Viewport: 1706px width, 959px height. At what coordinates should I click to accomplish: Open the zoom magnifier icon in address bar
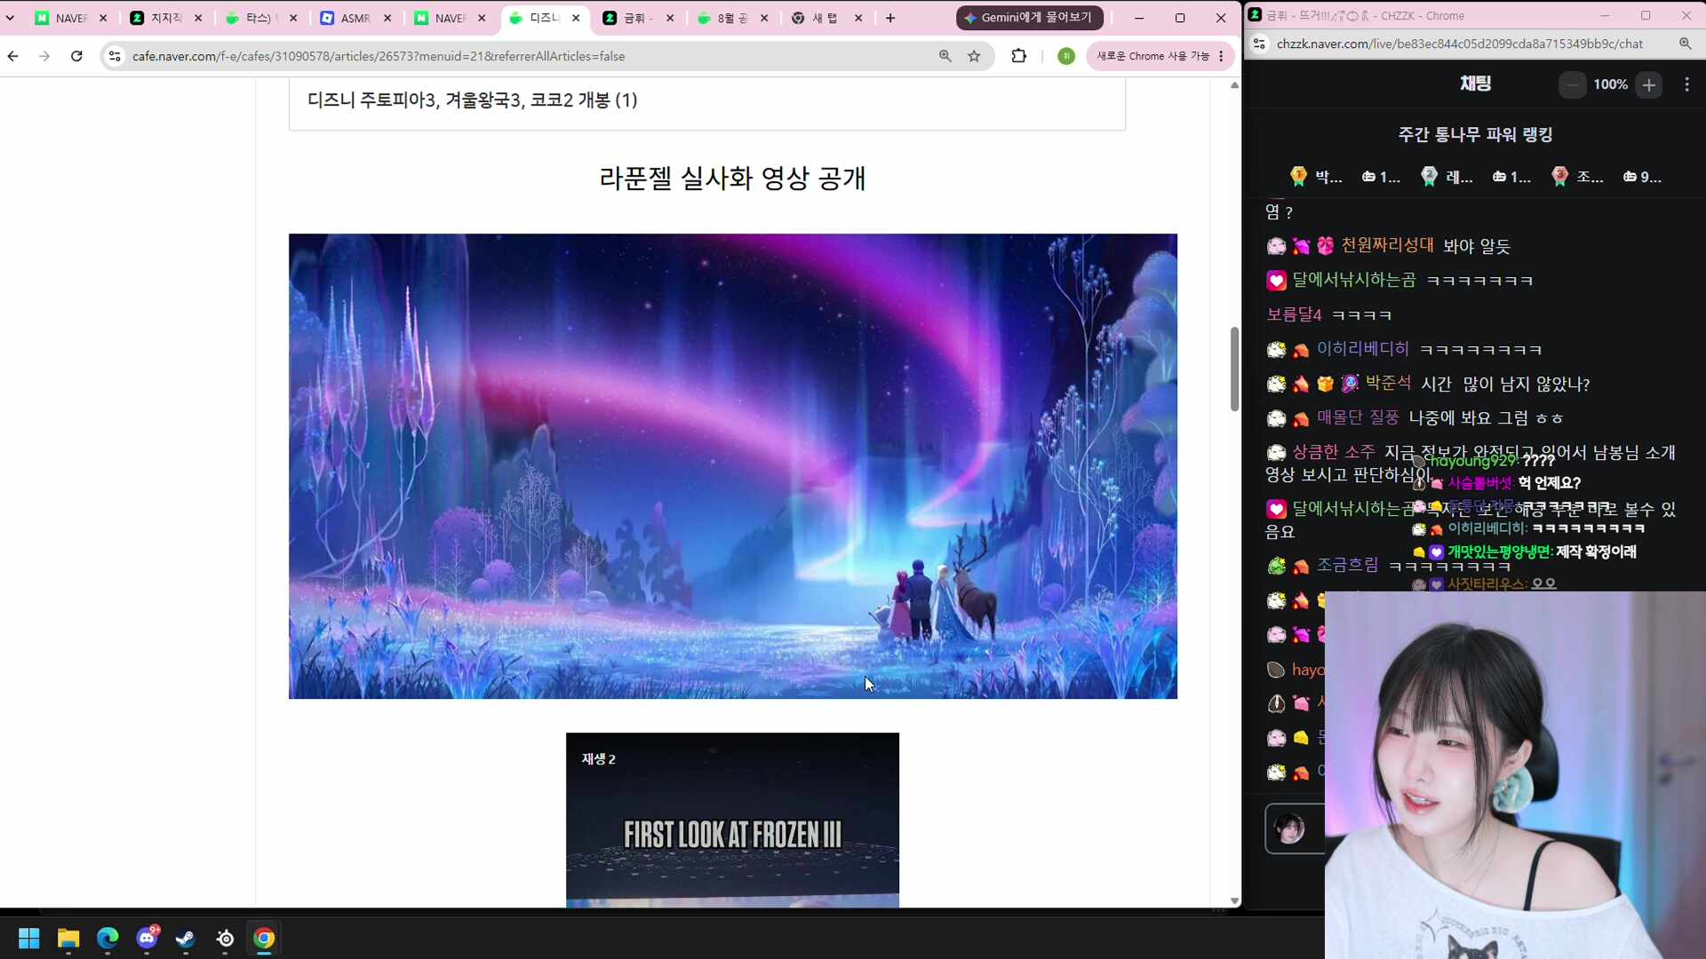tap(945, 56)
